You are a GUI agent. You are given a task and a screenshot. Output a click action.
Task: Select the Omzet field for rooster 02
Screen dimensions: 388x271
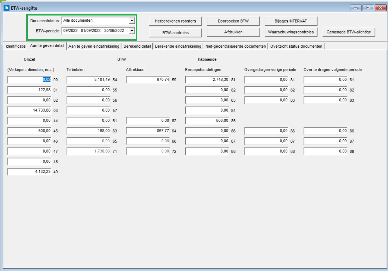(29, 100)
